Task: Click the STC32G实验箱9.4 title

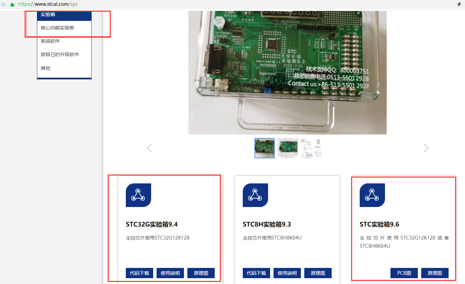Action: [x=152, y=224]
